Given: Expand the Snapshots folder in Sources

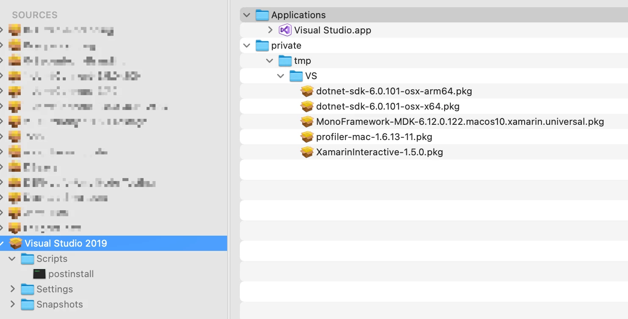Looking at the screenshot, I should click(12, 305).
